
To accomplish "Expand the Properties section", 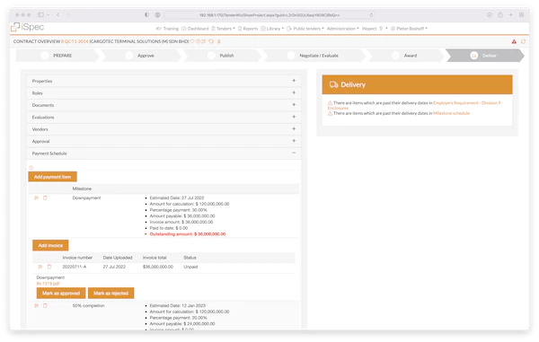I will (x=164, y=81).
